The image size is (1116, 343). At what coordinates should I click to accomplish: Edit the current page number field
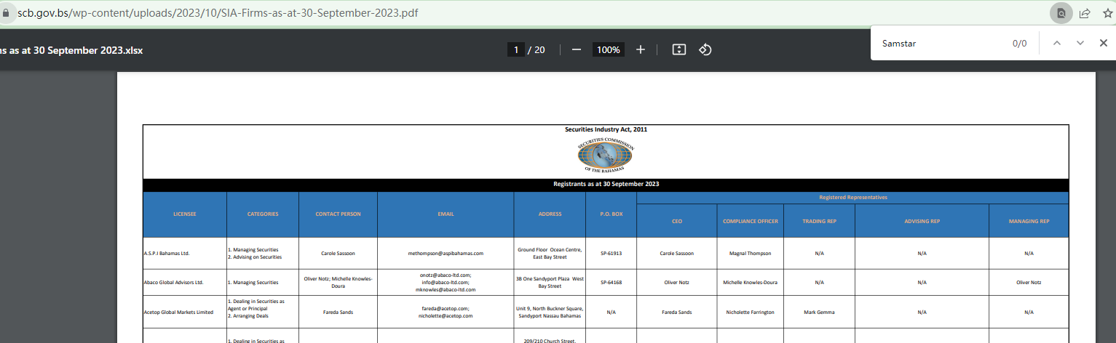pos(515,49)
